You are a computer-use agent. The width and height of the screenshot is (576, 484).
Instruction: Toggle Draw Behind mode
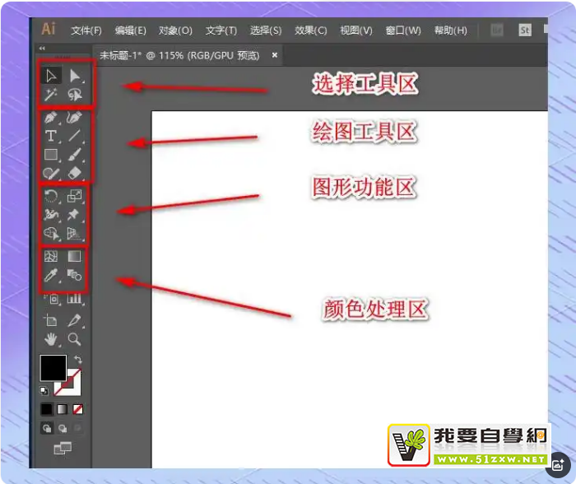click(63, 428)
